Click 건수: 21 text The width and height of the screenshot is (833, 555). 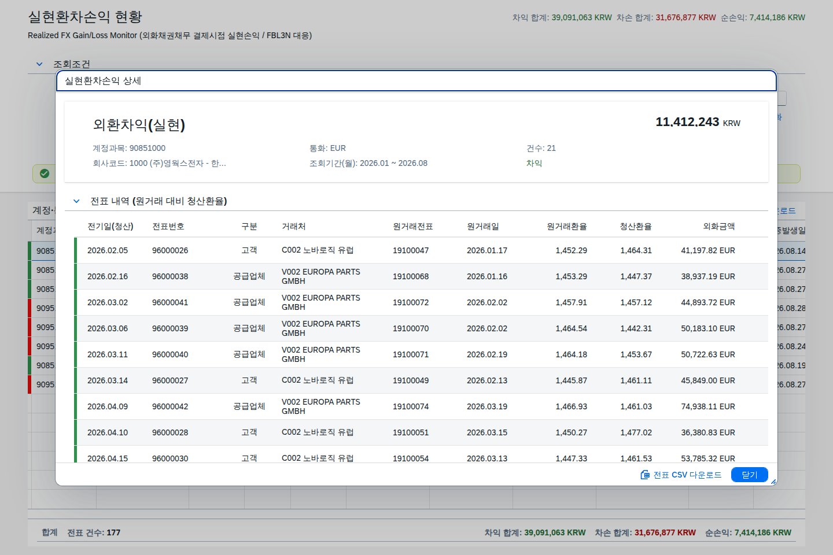pos(541,148)
